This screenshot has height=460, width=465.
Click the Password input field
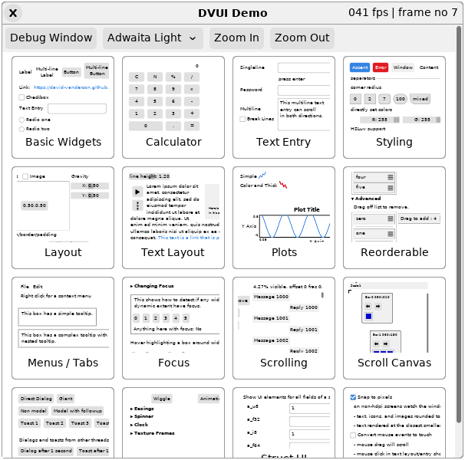click(304, 90)
